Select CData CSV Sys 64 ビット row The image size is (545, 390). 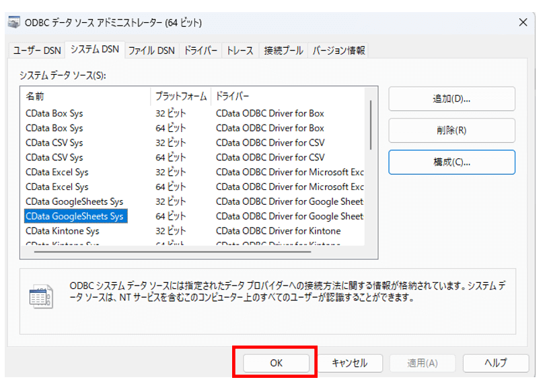[193, 157]
